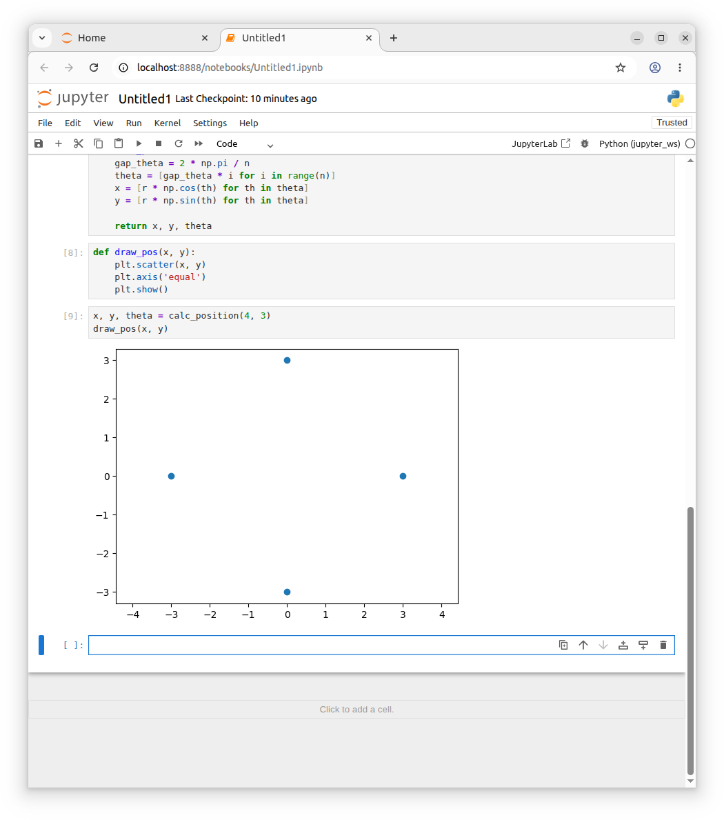Click to add a cell at bottom
This screenshot has width=724, height=820.
[x=356, y=709]
